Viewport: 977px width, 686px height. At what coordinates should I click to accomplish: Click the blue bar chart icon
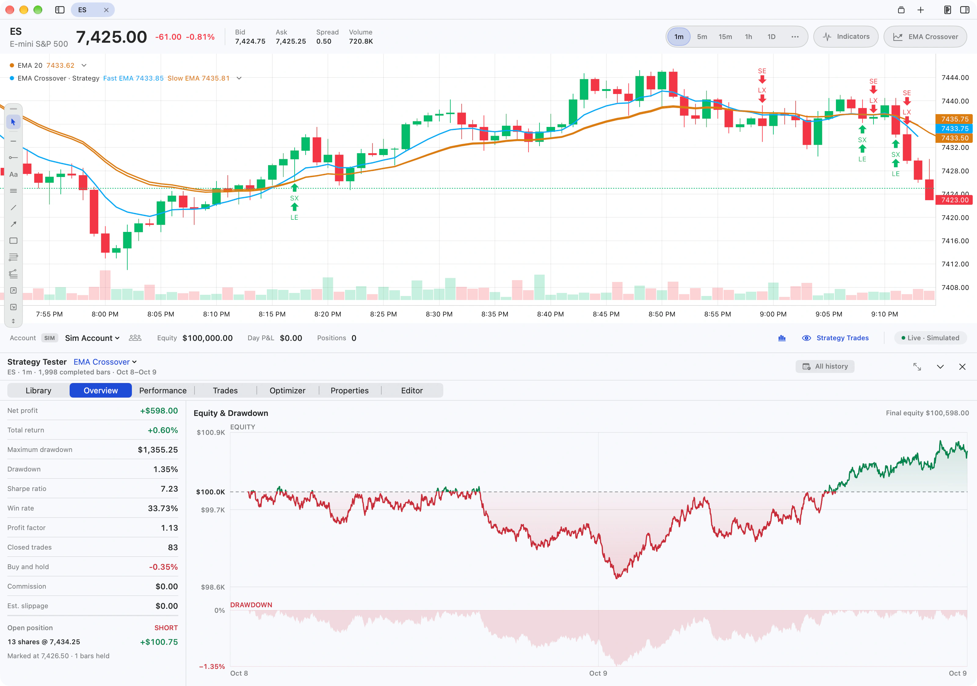782,338
